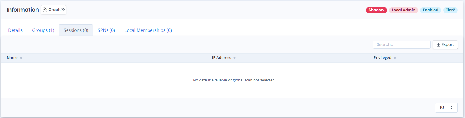The width and height of the screenshot is (465, 118).
Task: Sort by Privileged column sort icon
Action: click(x=395, y=58)
